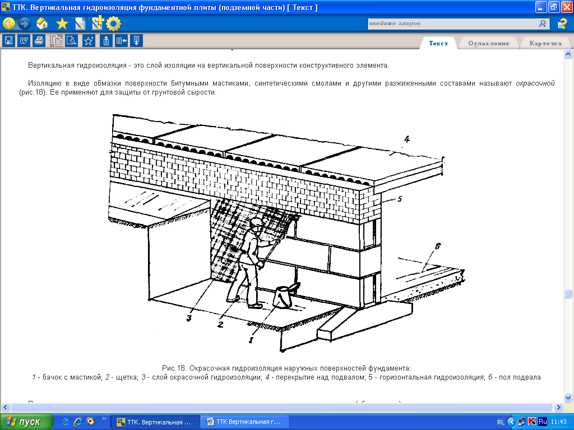This screenshot has width=574, height=430.
Task: Click the Copy pages icon
Action: (56, 40)
